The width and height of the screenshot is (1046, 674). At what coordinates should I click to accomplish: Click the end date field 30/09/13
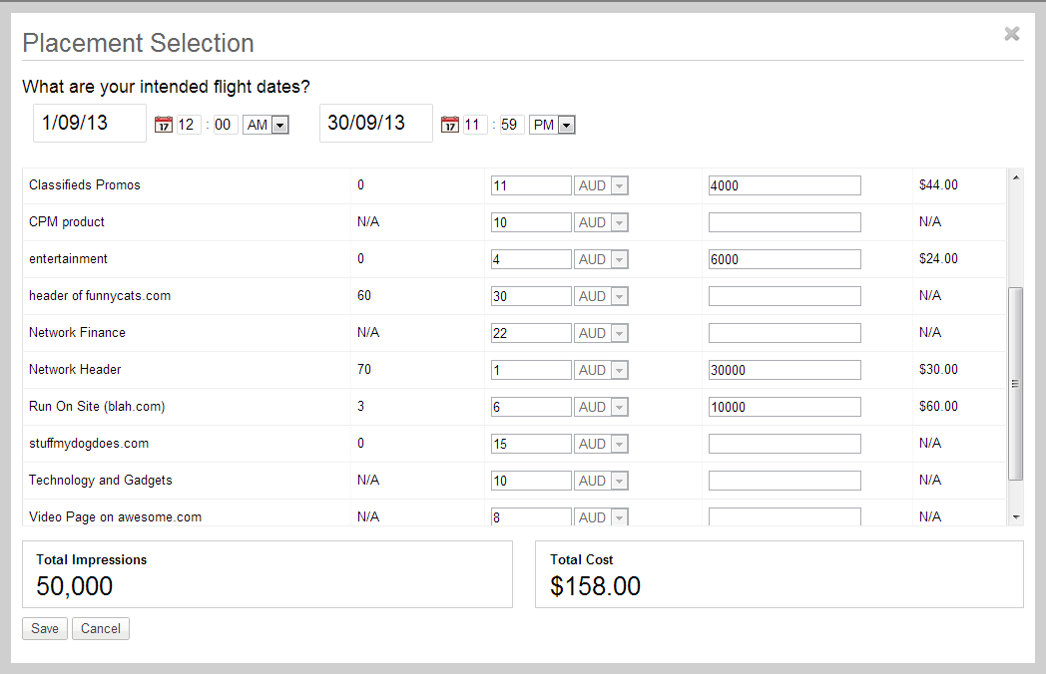375,123
